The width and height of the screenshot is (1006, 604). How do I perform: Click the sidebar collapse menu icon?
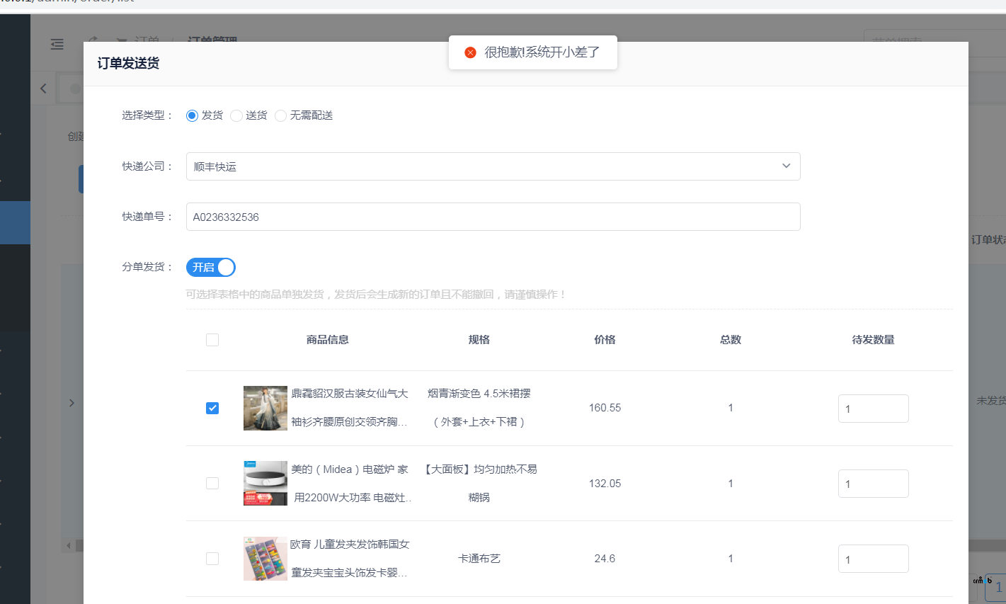pos(57,44)
